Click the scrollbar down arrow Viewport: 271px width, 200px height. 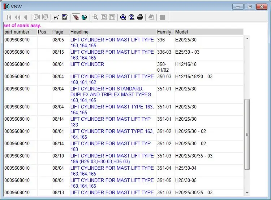coord(247,193)
